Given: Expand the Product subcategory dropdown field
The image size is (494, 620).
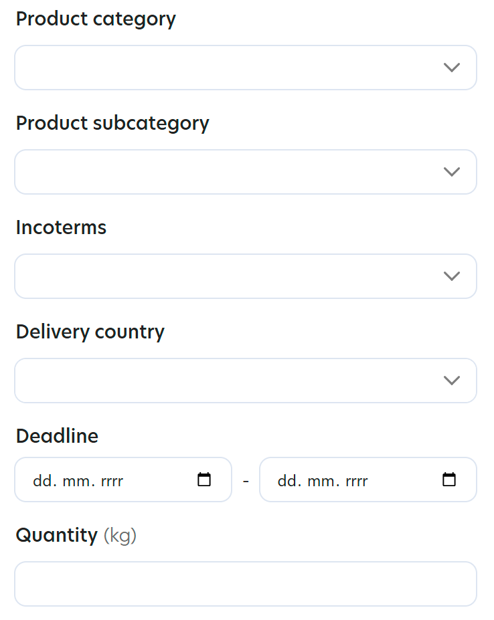Looking at the screenshot, I should tap(228, 172).
